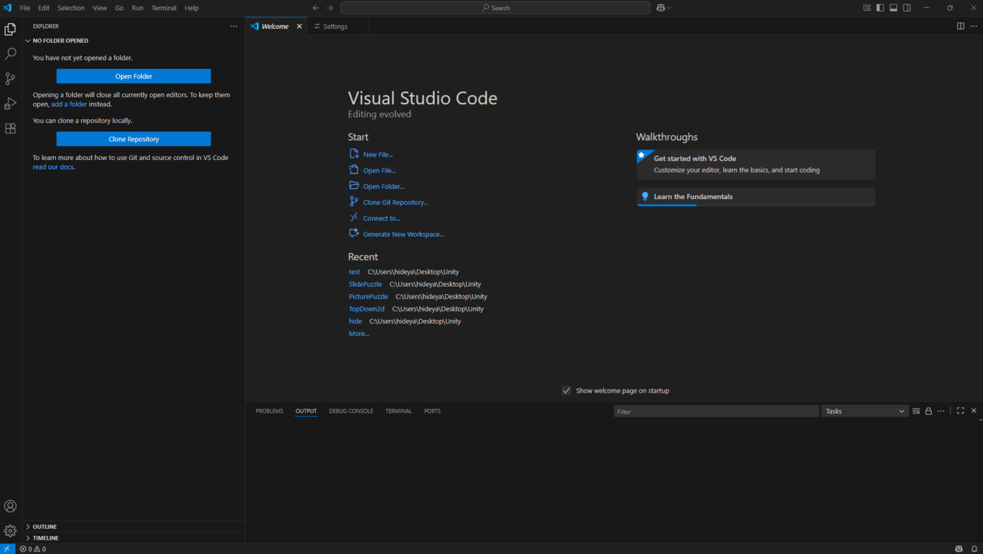This screenshot has height=554, width=983.
Task: Open the Tasks output channel dropdown
Action: 865,411
